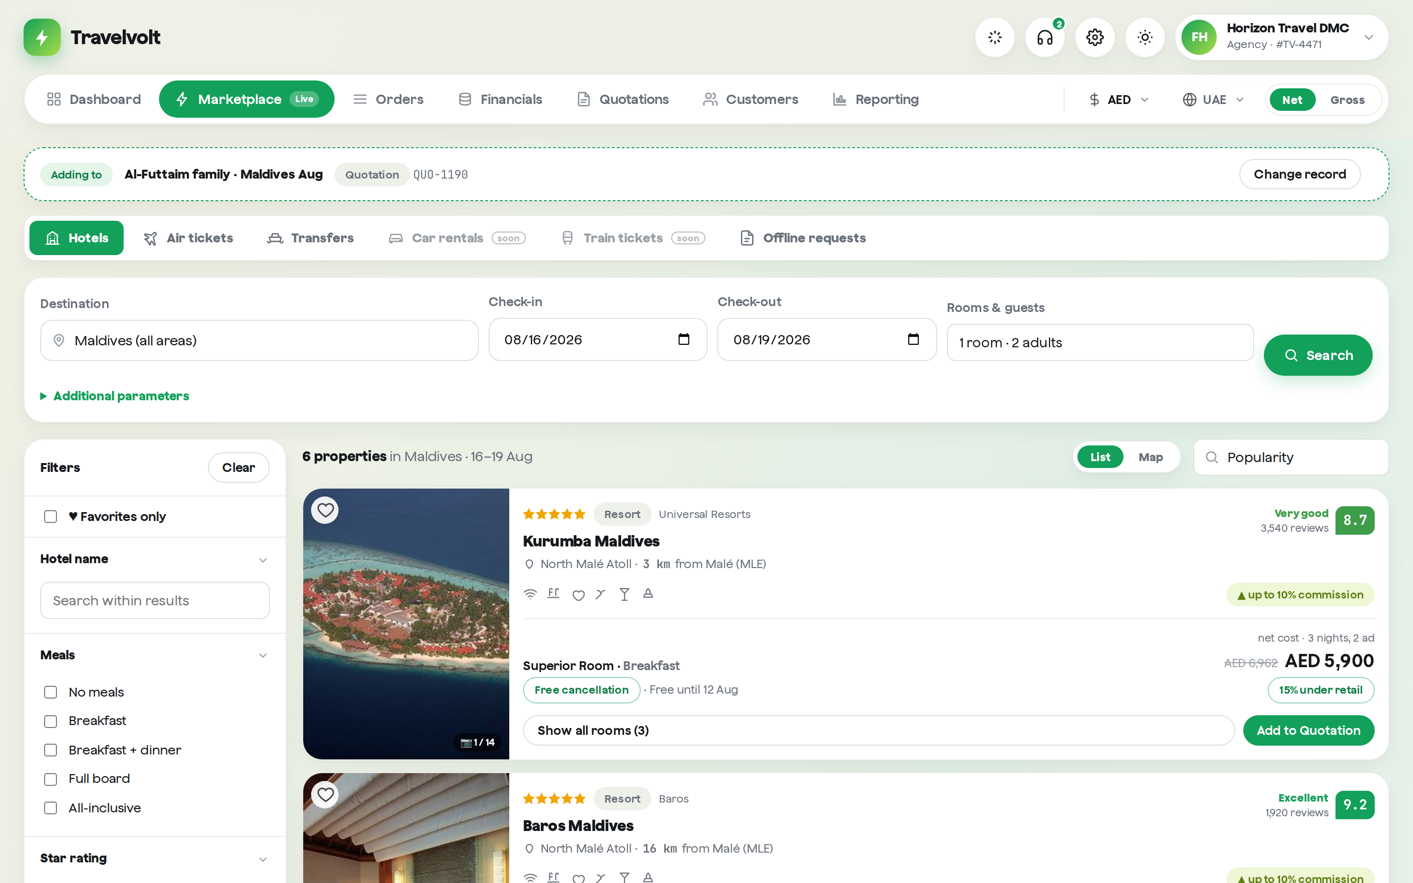Viewport: 1413px width, 883px height.
Task: Click the Travelvolt lightning logo
Action: click(42, 37)
